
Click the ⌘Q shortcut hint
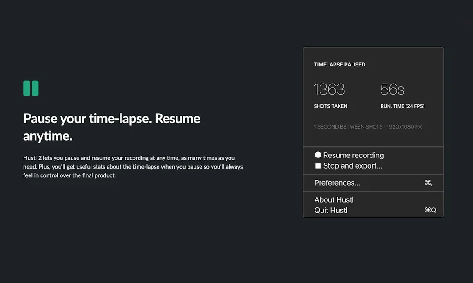pyautogui.click(x=430, y=211)
